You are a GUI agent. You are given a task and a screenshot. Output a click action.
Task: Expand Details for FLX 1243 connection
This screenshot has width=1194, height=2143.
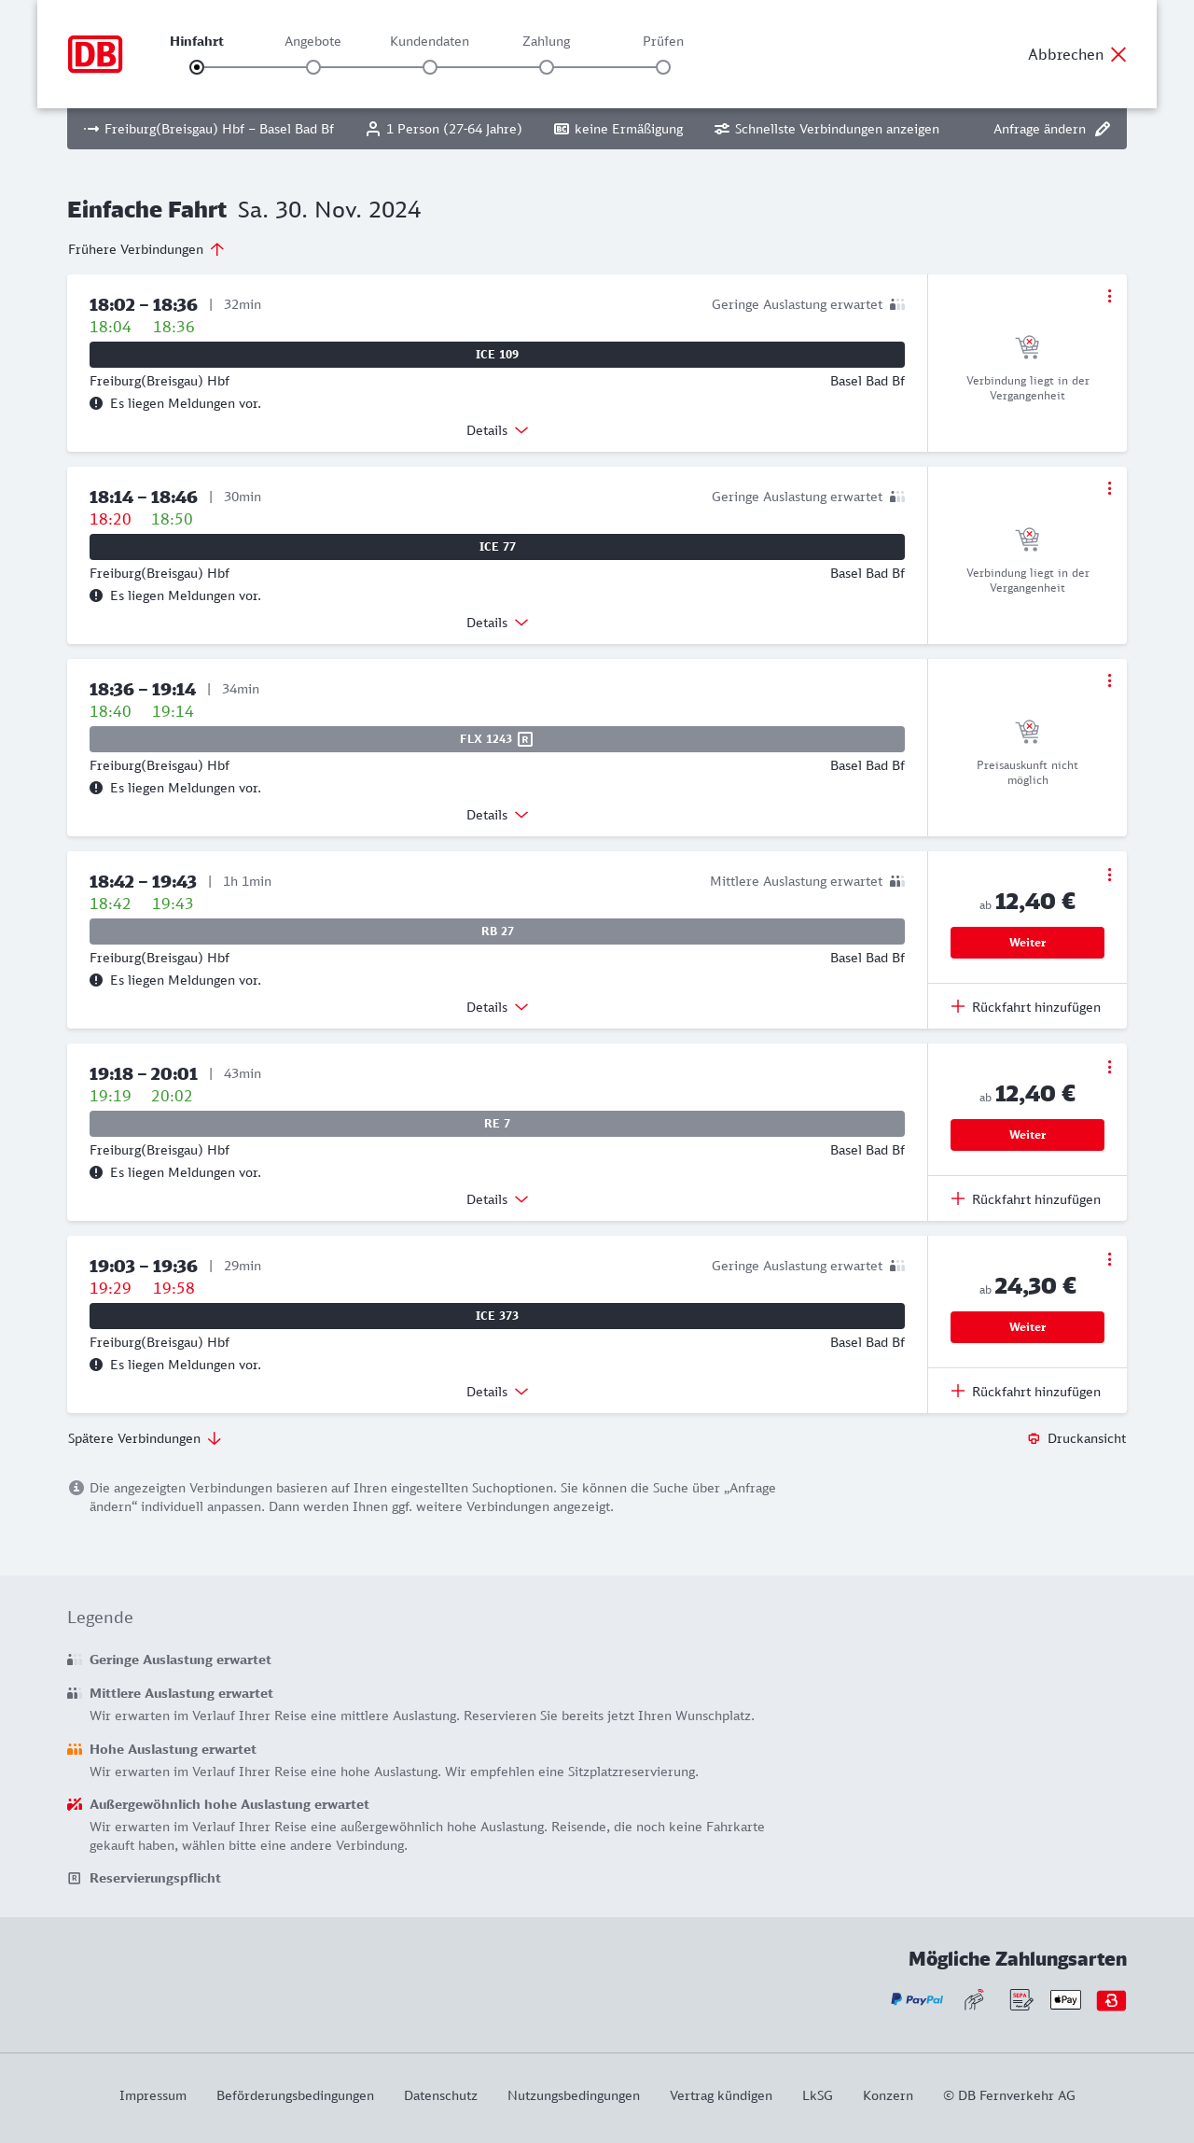497,815
